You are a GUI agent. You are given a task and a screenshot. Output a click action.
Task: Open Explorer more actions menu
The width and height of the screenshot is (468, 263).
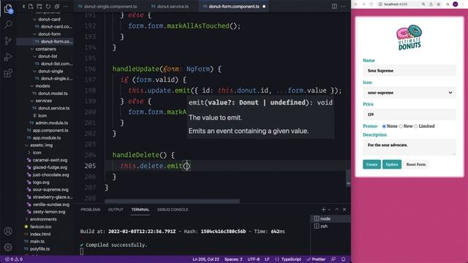tap(66, 7)
